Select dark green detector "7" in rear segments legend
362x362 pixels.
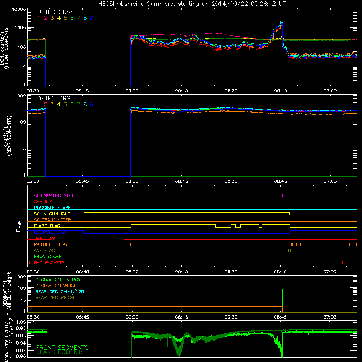pyautogui.click(x=78, y=105)
